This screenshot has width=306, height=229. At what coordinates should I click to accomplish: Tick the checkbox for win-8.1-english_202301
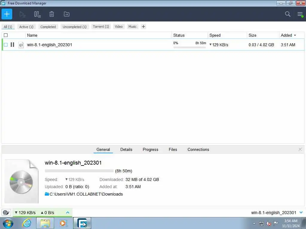6,45
